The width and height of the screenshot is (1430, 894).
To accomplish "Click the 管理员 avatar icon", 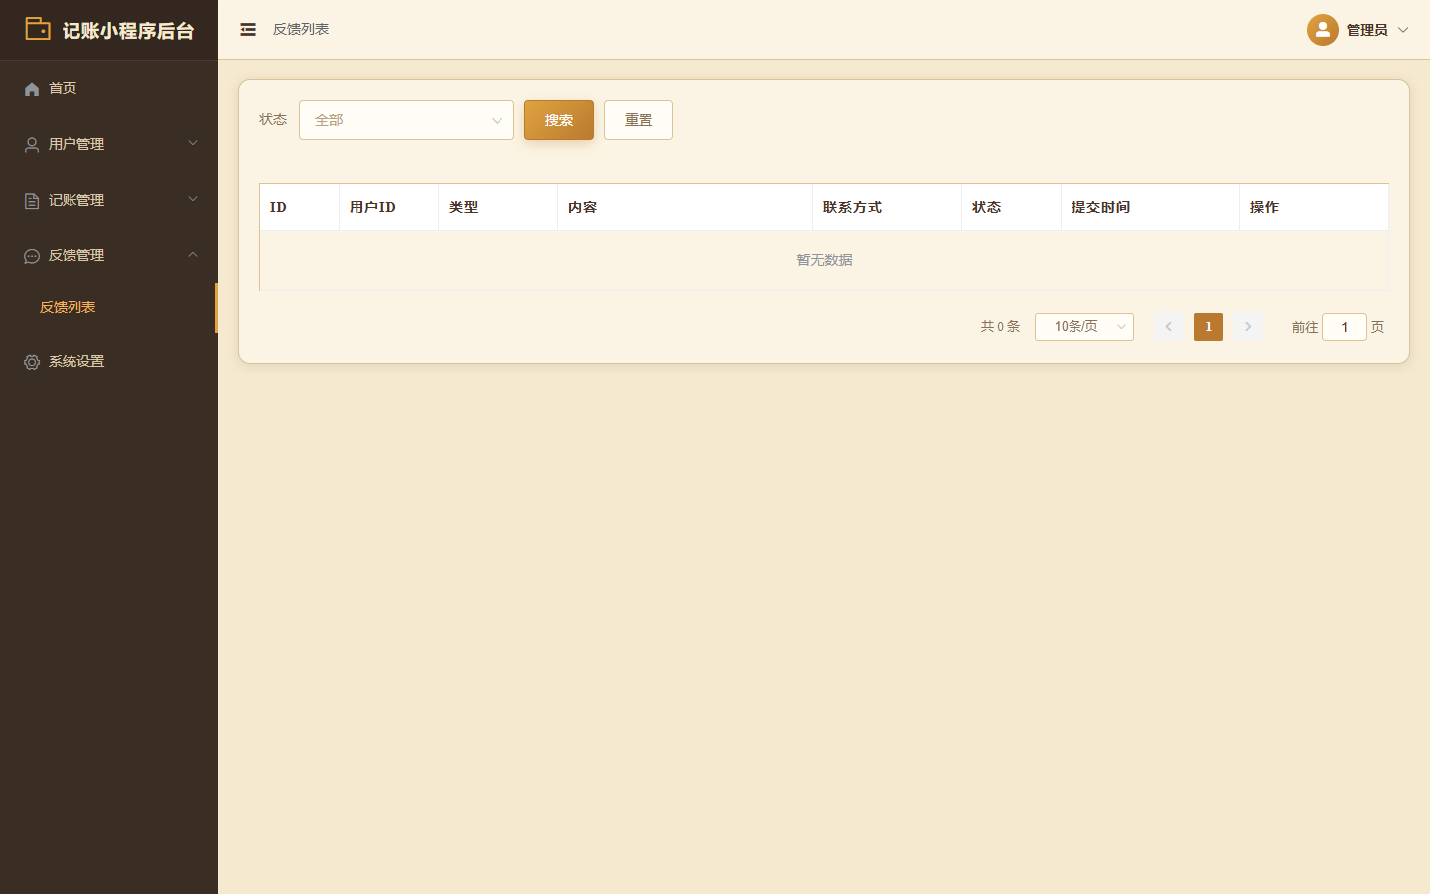I will tap(1323, 30).
